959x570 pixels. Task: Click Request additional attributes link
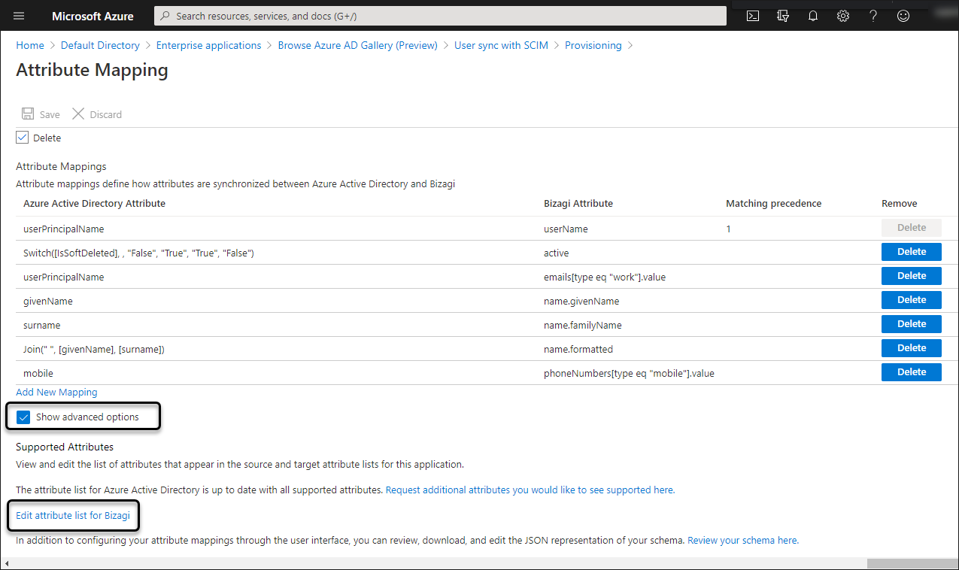(530, 490)
